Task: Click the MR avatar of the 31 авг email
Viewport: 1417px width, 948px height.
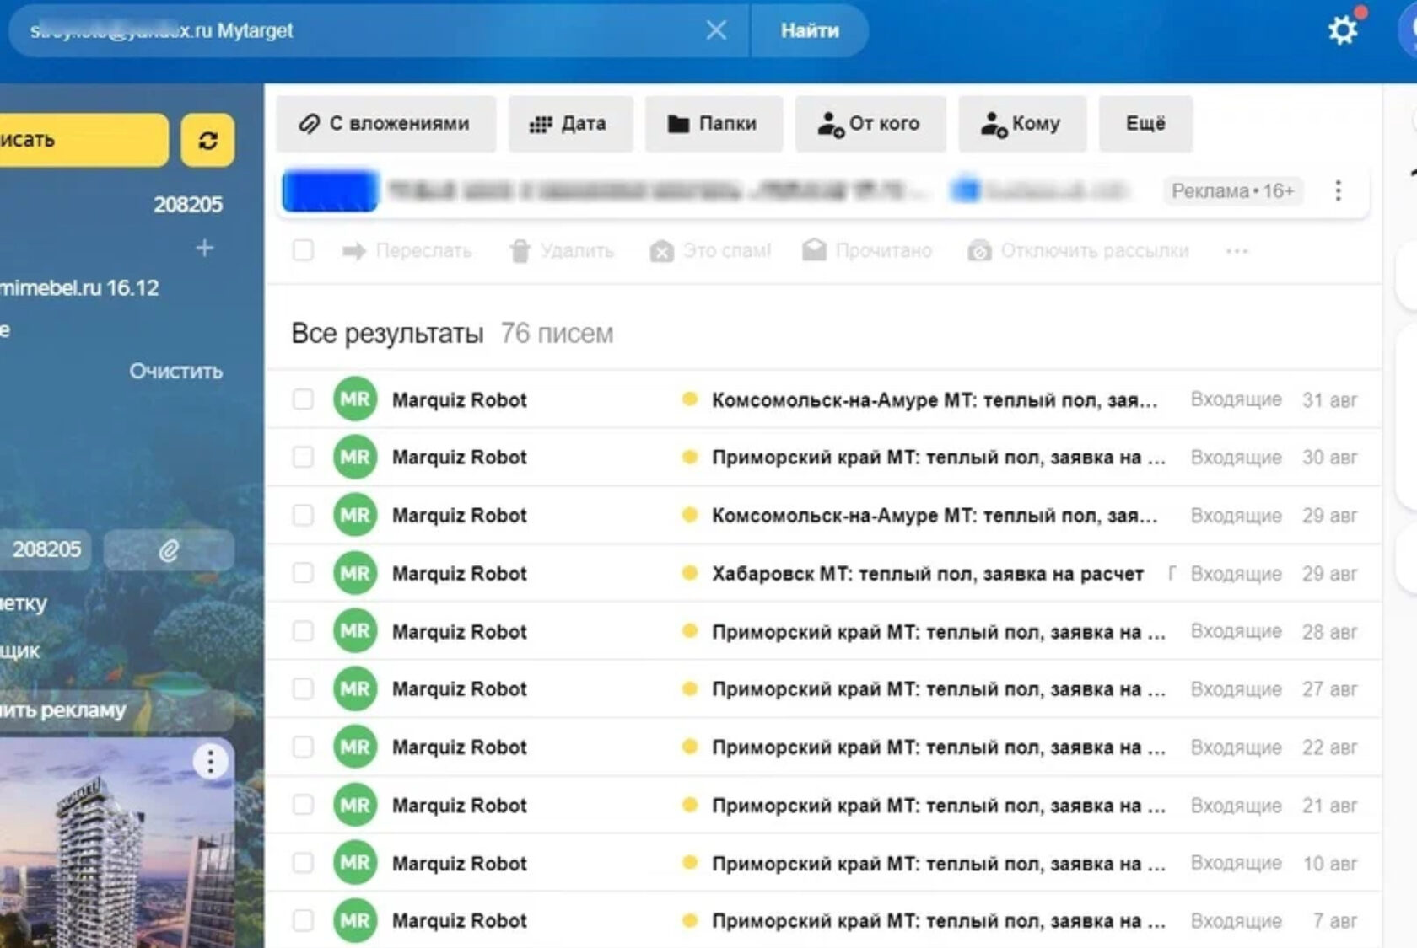Action: pyautogui.click(x=354, y=399)
